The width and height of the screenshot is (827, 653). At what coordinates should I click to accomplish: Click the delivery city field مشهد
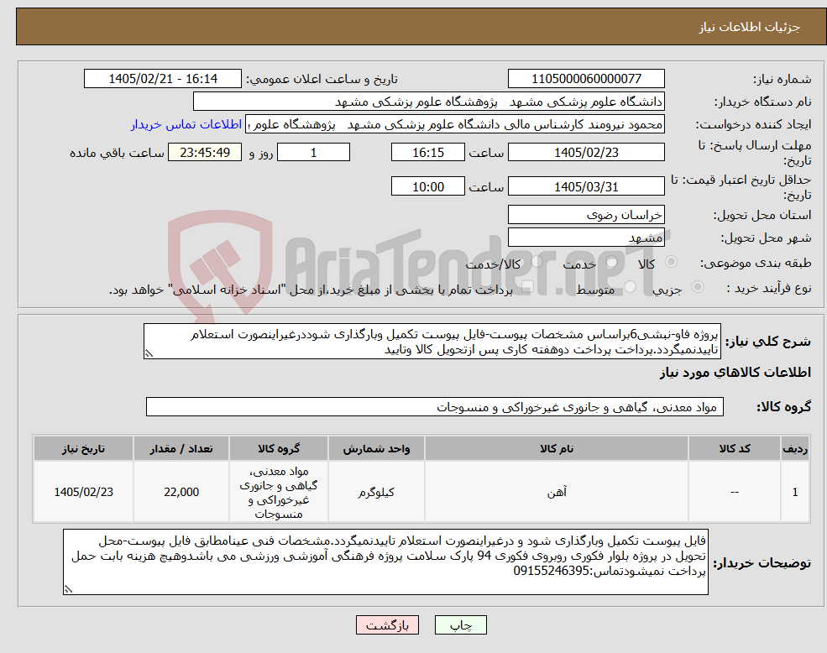(586, 238)
